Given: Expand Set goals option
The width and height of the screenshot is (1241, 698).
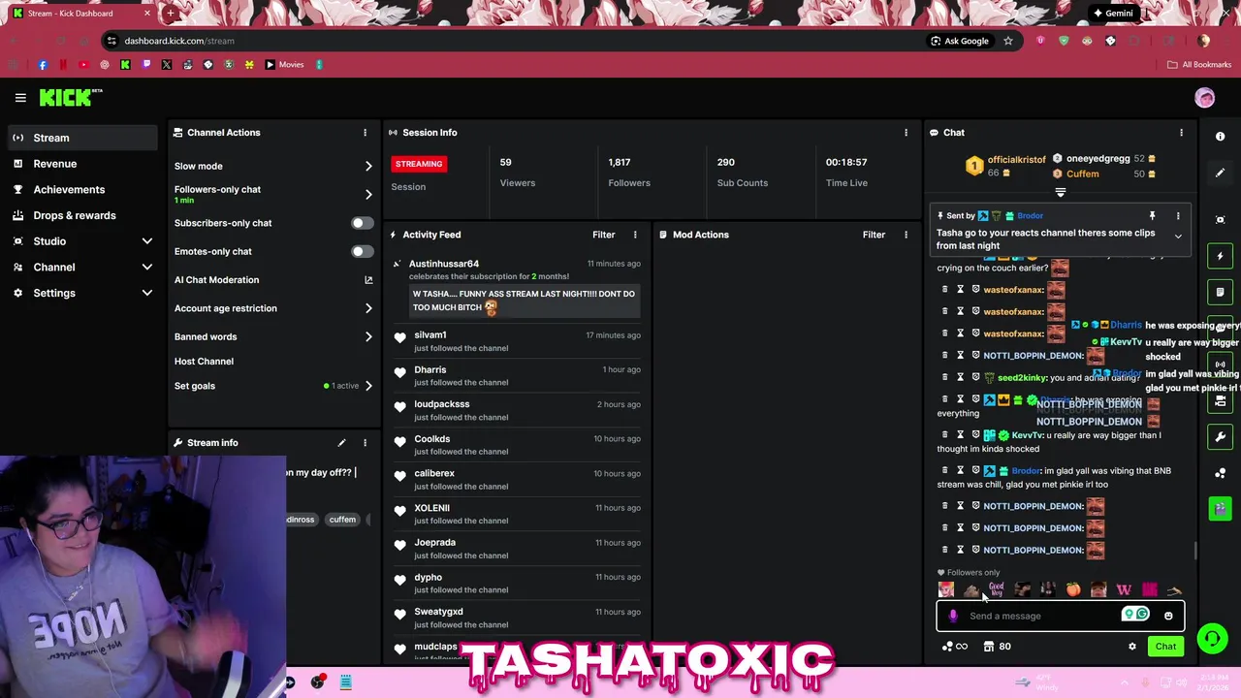Looking at the screenshot, I should click(x=368, y=386).
